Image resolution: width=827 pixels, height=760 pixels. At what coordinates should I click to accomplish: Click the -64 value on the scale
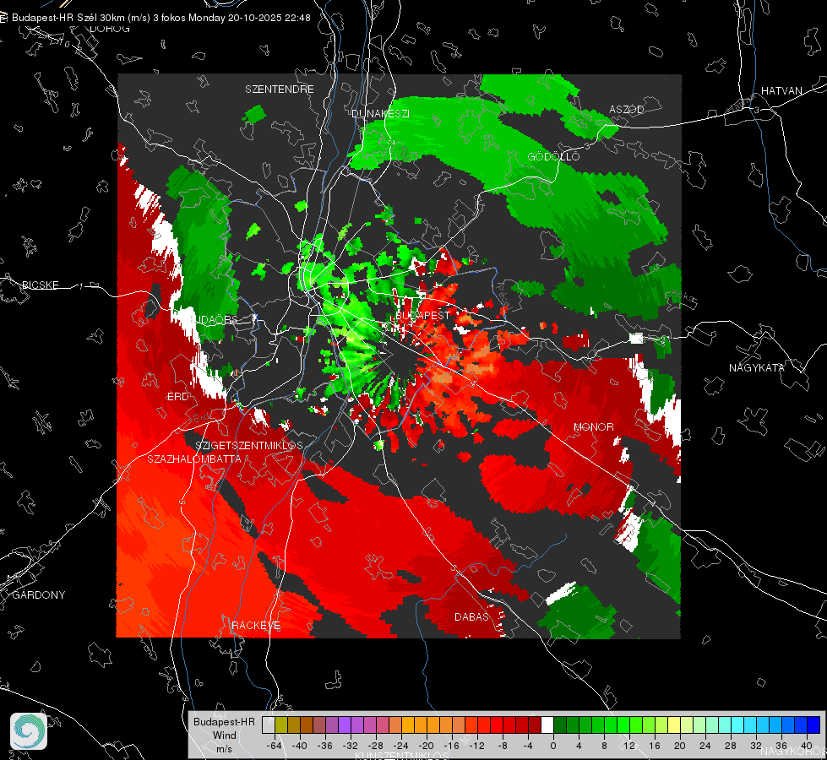[x=274, y=746]
